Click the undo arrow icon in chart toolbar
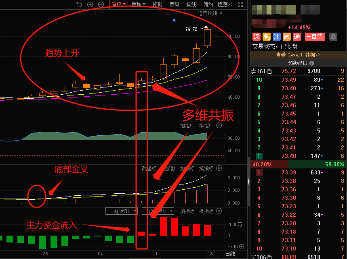This screenshot has width=347, height=259. tap(79, 4)
